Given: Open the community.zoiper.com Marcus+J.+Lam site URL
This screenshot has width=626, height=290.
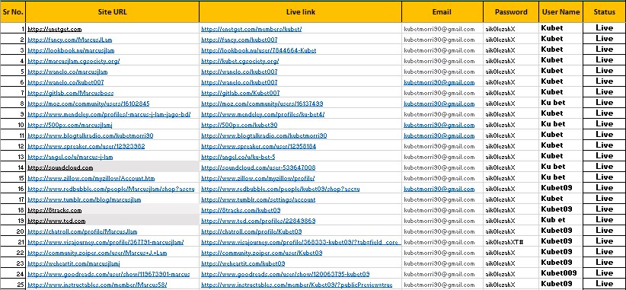Looking at the screenshot, I should pos(97,253).
